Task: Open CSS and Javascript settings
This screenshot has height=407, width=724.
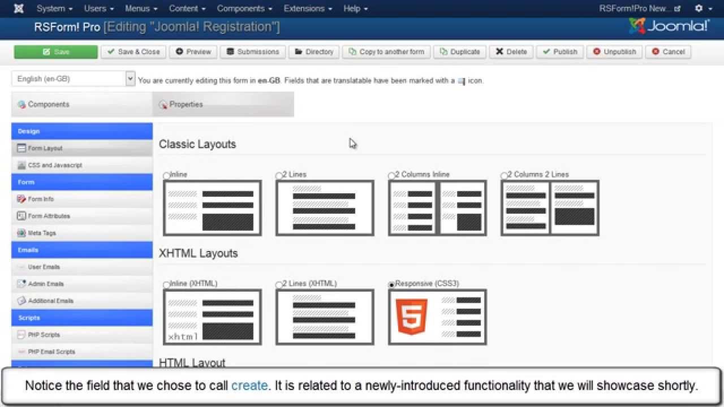Action: 82,165
